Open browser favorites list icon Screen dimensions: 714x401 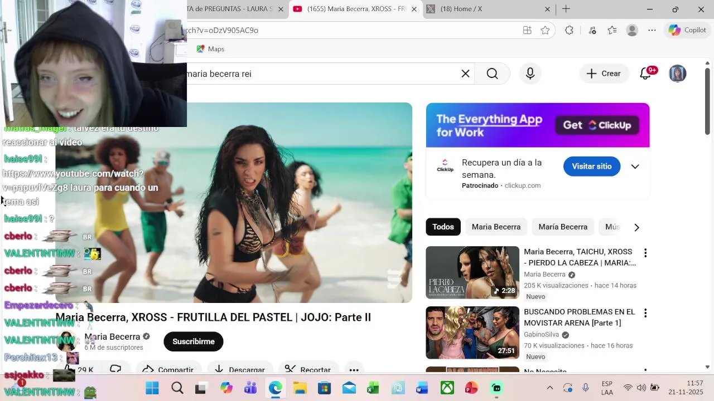point(612,30)
